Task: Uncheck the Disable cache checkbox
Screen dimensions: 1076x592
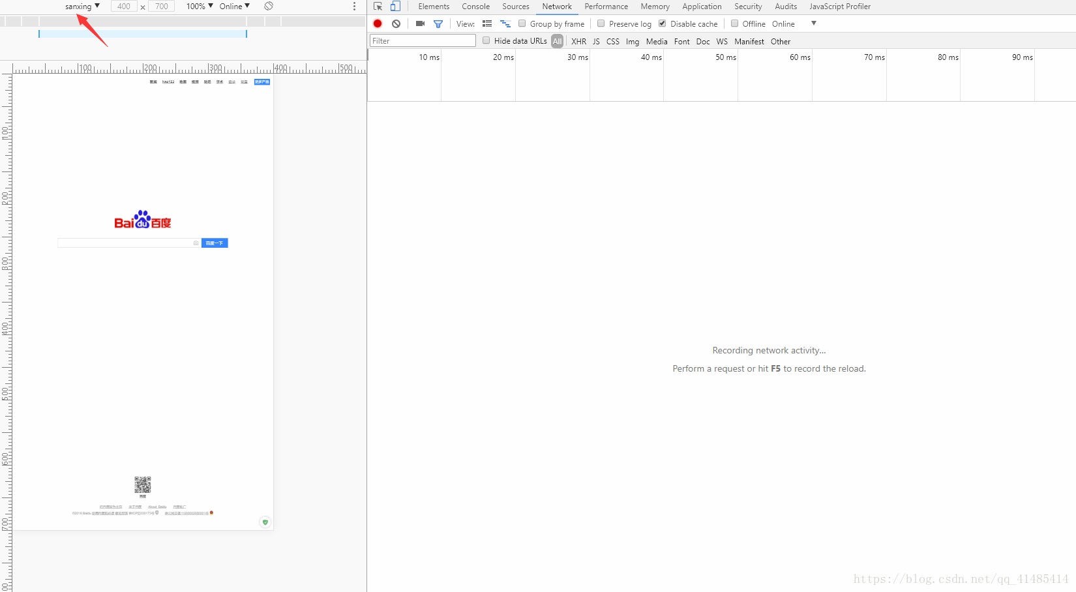Action: 663,23
